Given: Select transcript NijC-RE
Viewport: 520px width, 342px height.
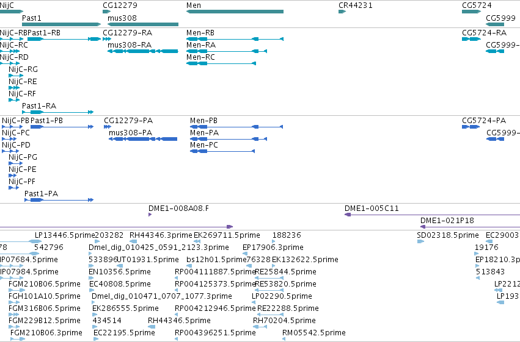Looking at the screenshot, I should pyautogui.click(x=14, y=88).
